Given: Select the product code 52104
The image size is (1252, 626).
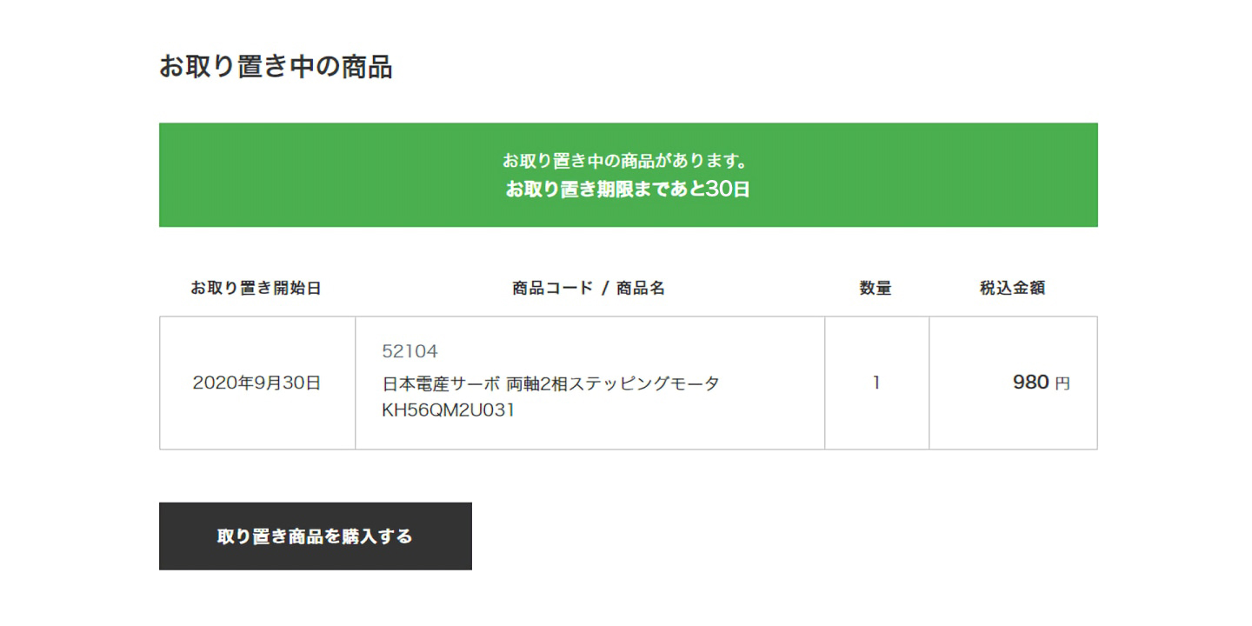Looking at the screenshot, I should 410,351.
